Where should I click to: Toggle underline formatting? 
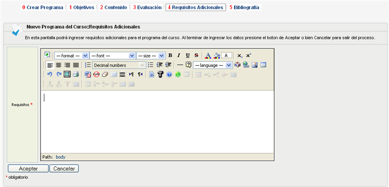pyautogui.click(x=187, y=55)
